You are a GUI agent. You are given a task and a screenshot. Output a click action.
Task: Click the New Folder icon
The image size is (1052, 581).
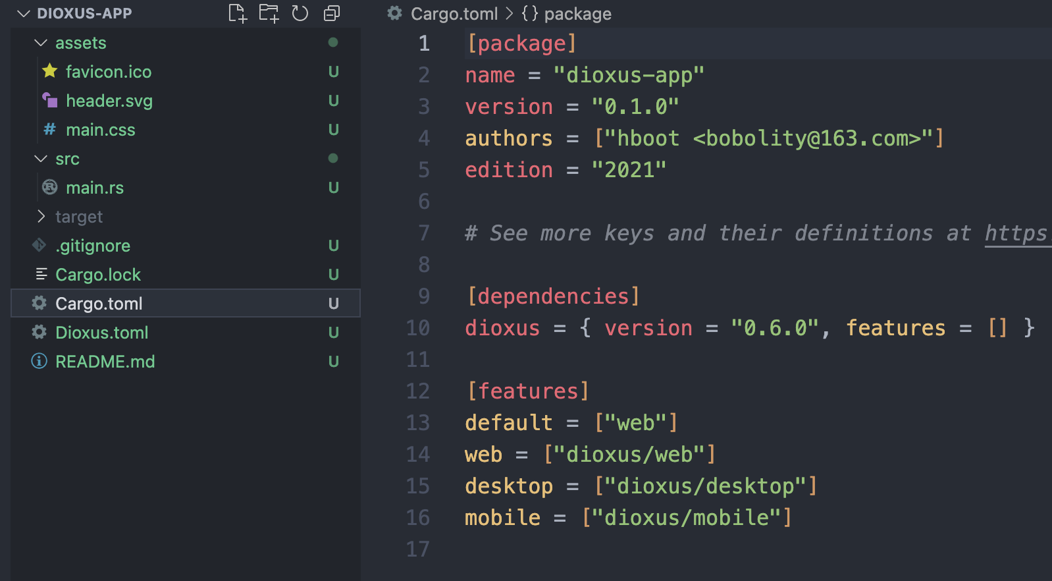[x=269, y=13]
